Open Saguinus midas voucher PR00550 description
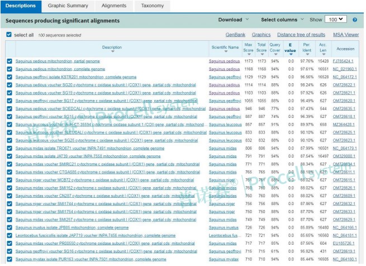366x266 pixels. [105, 243]
